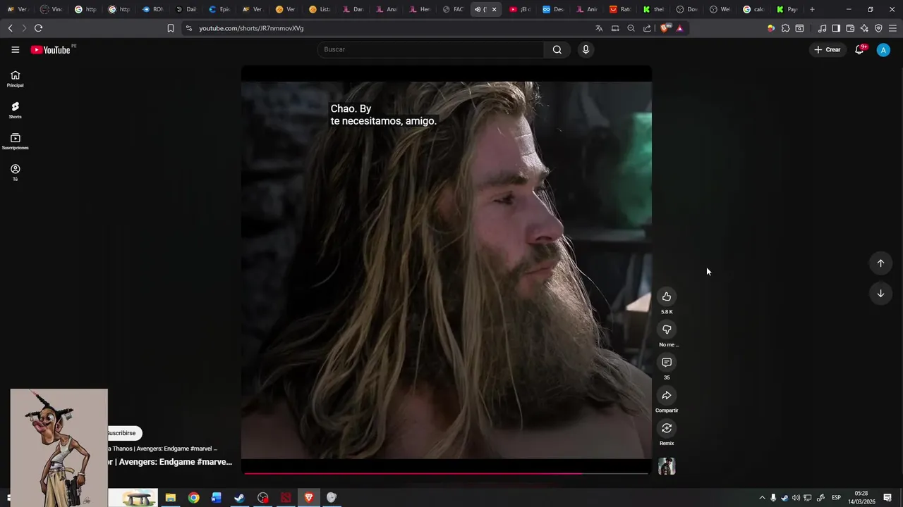Go to the next Short arrow
This screenshot has width=903, height=507.
click(x=880, y=294)
